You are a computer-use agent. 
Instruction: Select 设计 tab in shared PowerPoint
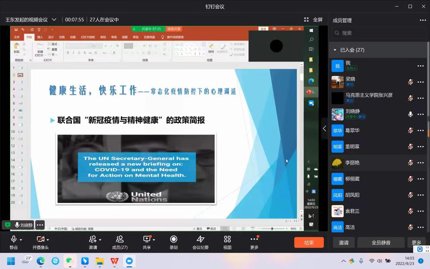click(x=51, y=37)
